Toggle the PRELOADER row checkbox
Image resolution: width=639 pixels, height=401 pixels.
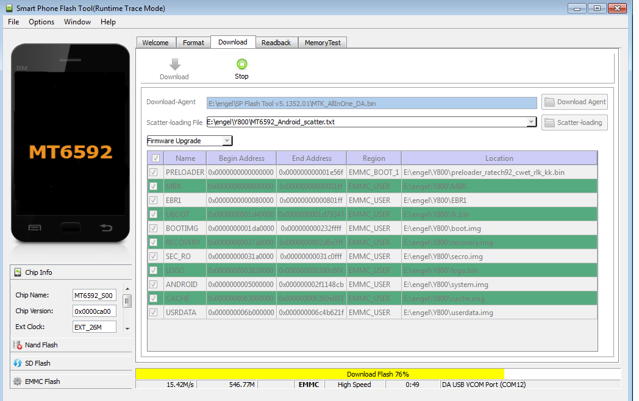point(153,172)
